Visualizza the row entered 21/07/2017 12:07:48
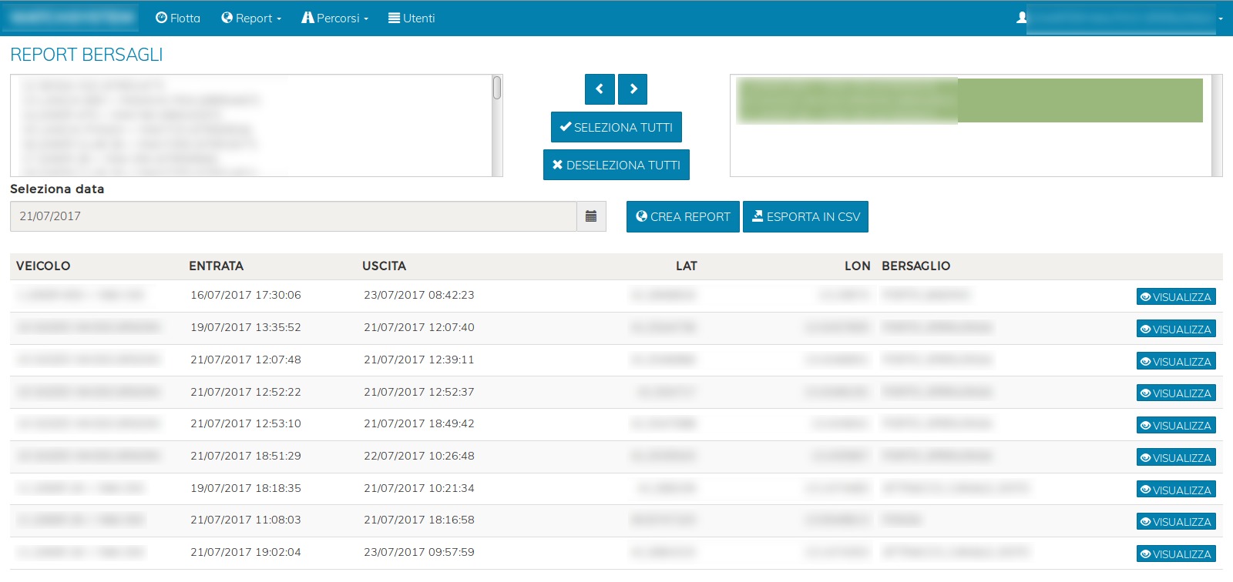1233x582 pixels. [1176, 361]
